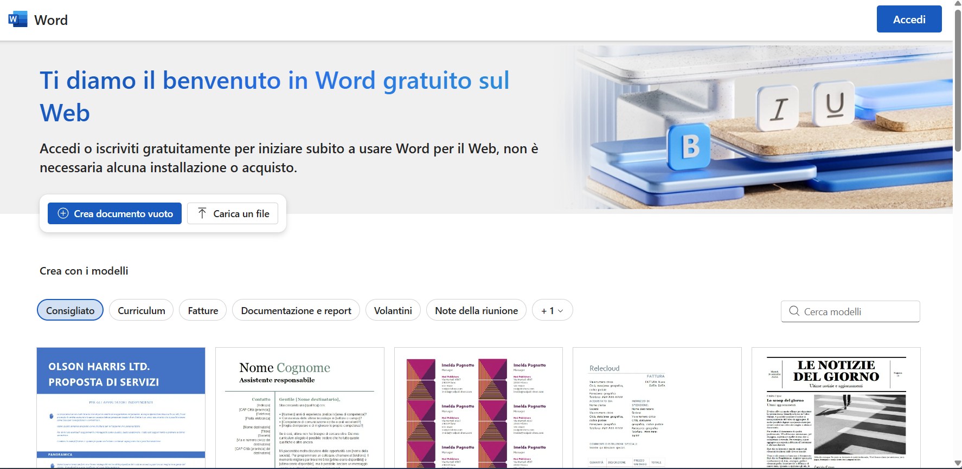Switch to the Curriculum template filter

tap(142, 310)
